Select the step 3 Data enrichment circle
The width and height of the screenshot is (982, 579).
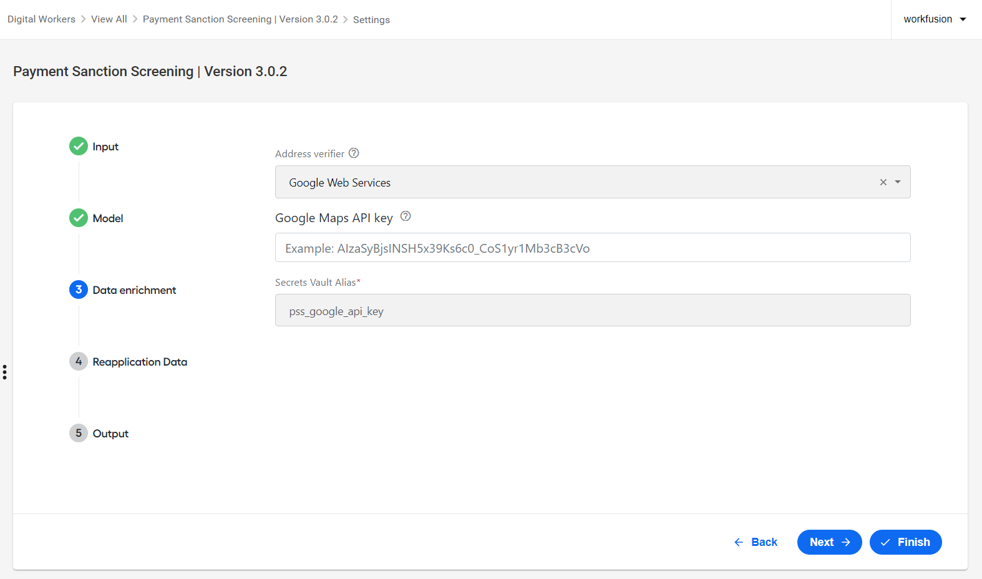[79, 289]
